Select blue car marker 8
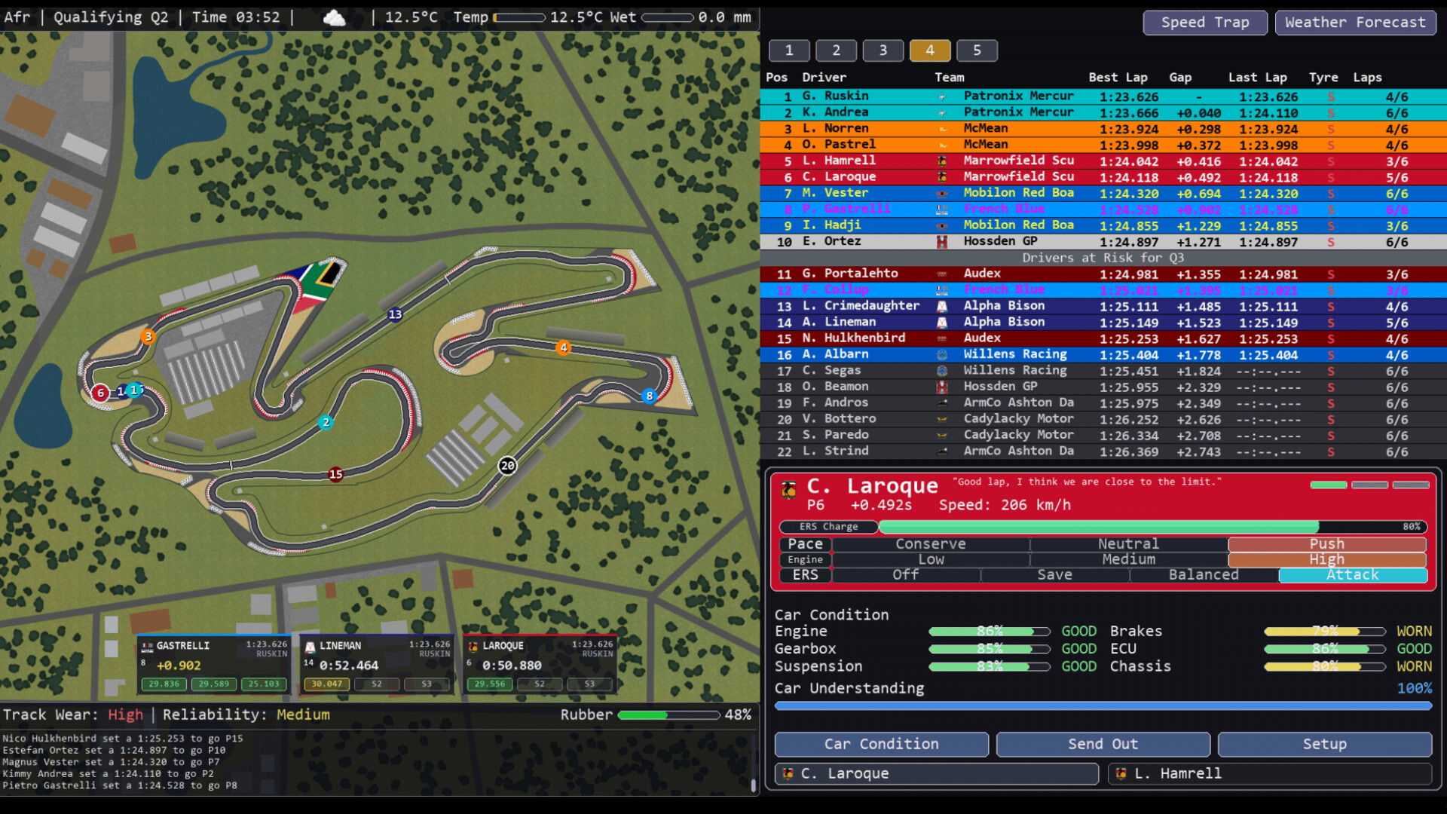 click(649, 396)
